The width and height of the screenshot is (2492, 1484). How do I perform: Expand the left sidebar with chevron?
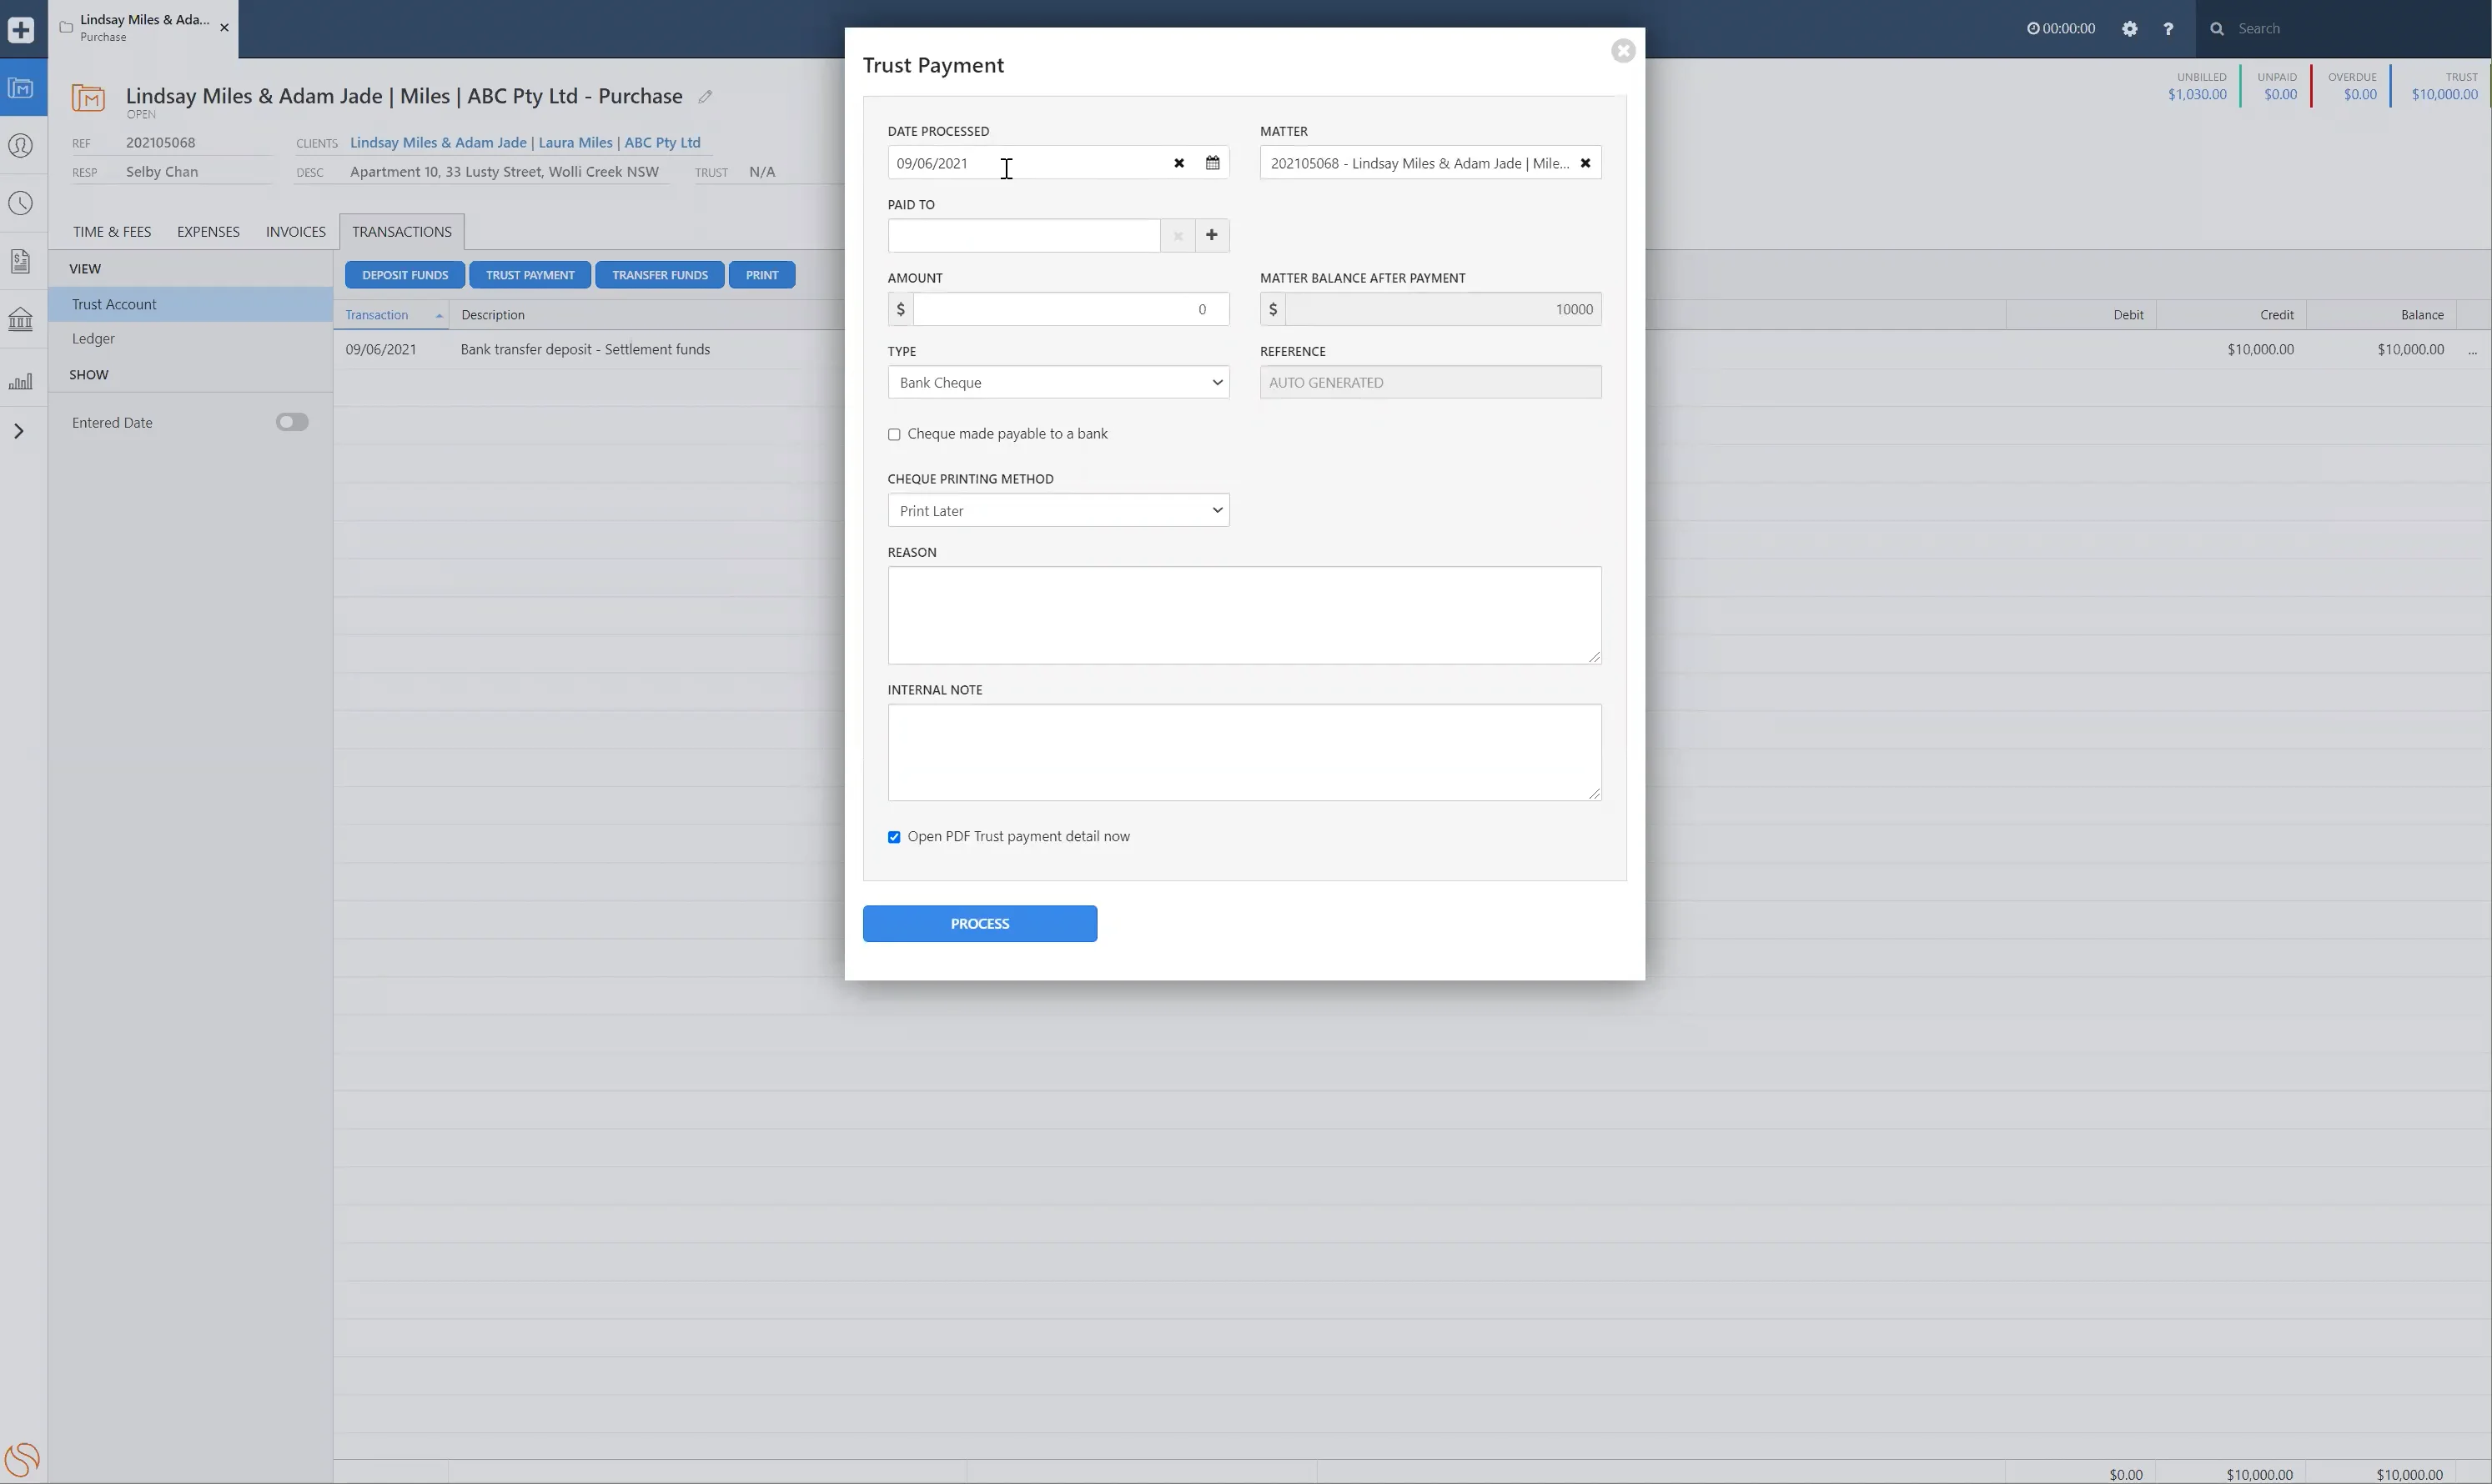coord(19,431)
